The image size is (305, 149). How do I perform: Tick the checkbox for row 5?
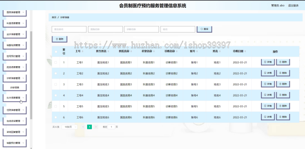(x=56, y=106)
